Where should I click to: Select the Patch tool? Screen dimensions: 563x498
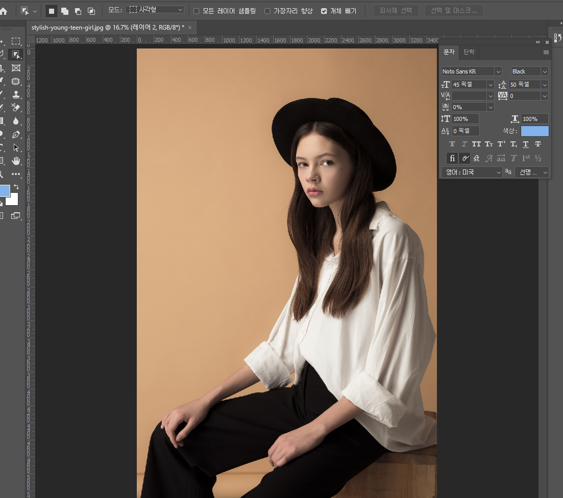point(16,82)
